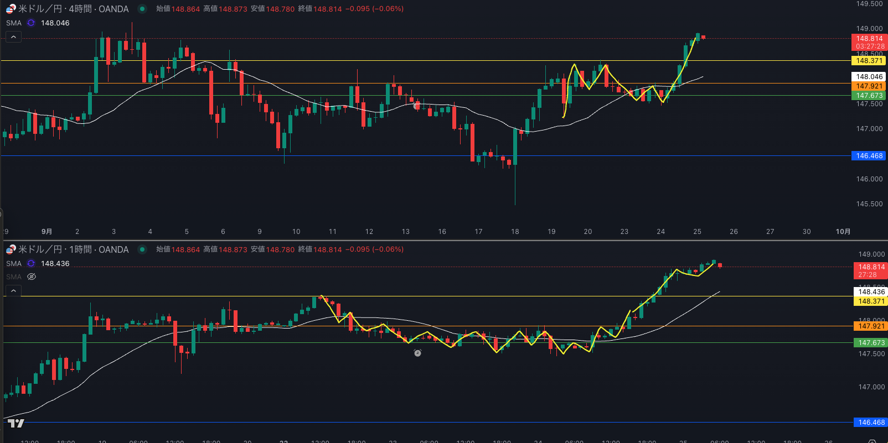This screenshot has height=443, width=888.
Task: Click the purple SMA refresh icon in 1-hour chart
Action: point(31,263)
